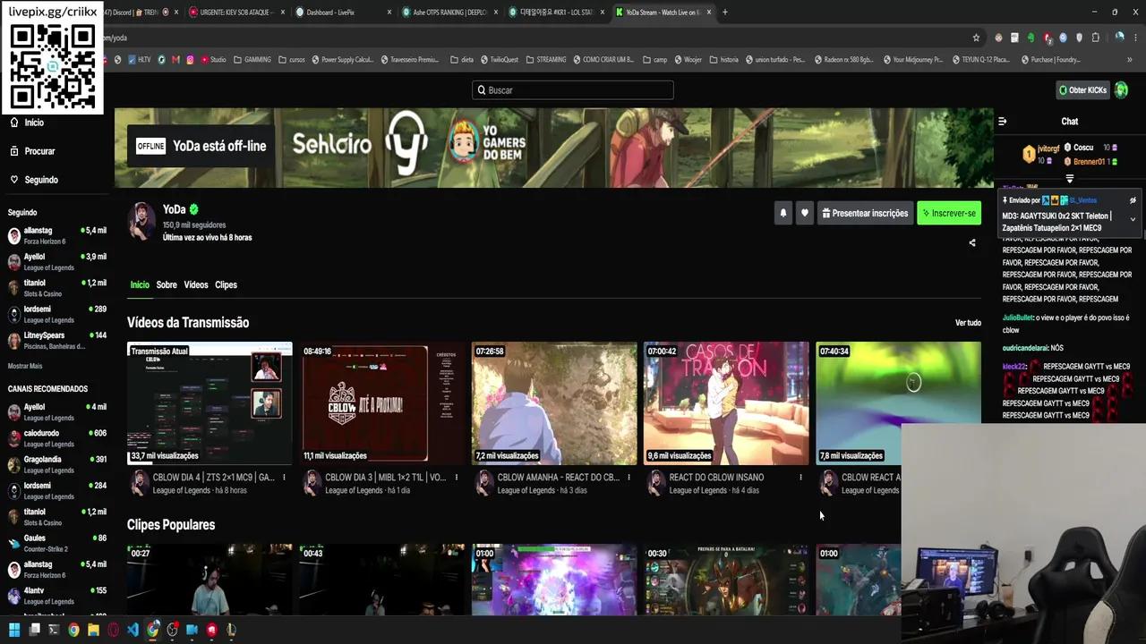
Task: Open Ayellol in the Seguindo list
Action: tap(56, 261)
